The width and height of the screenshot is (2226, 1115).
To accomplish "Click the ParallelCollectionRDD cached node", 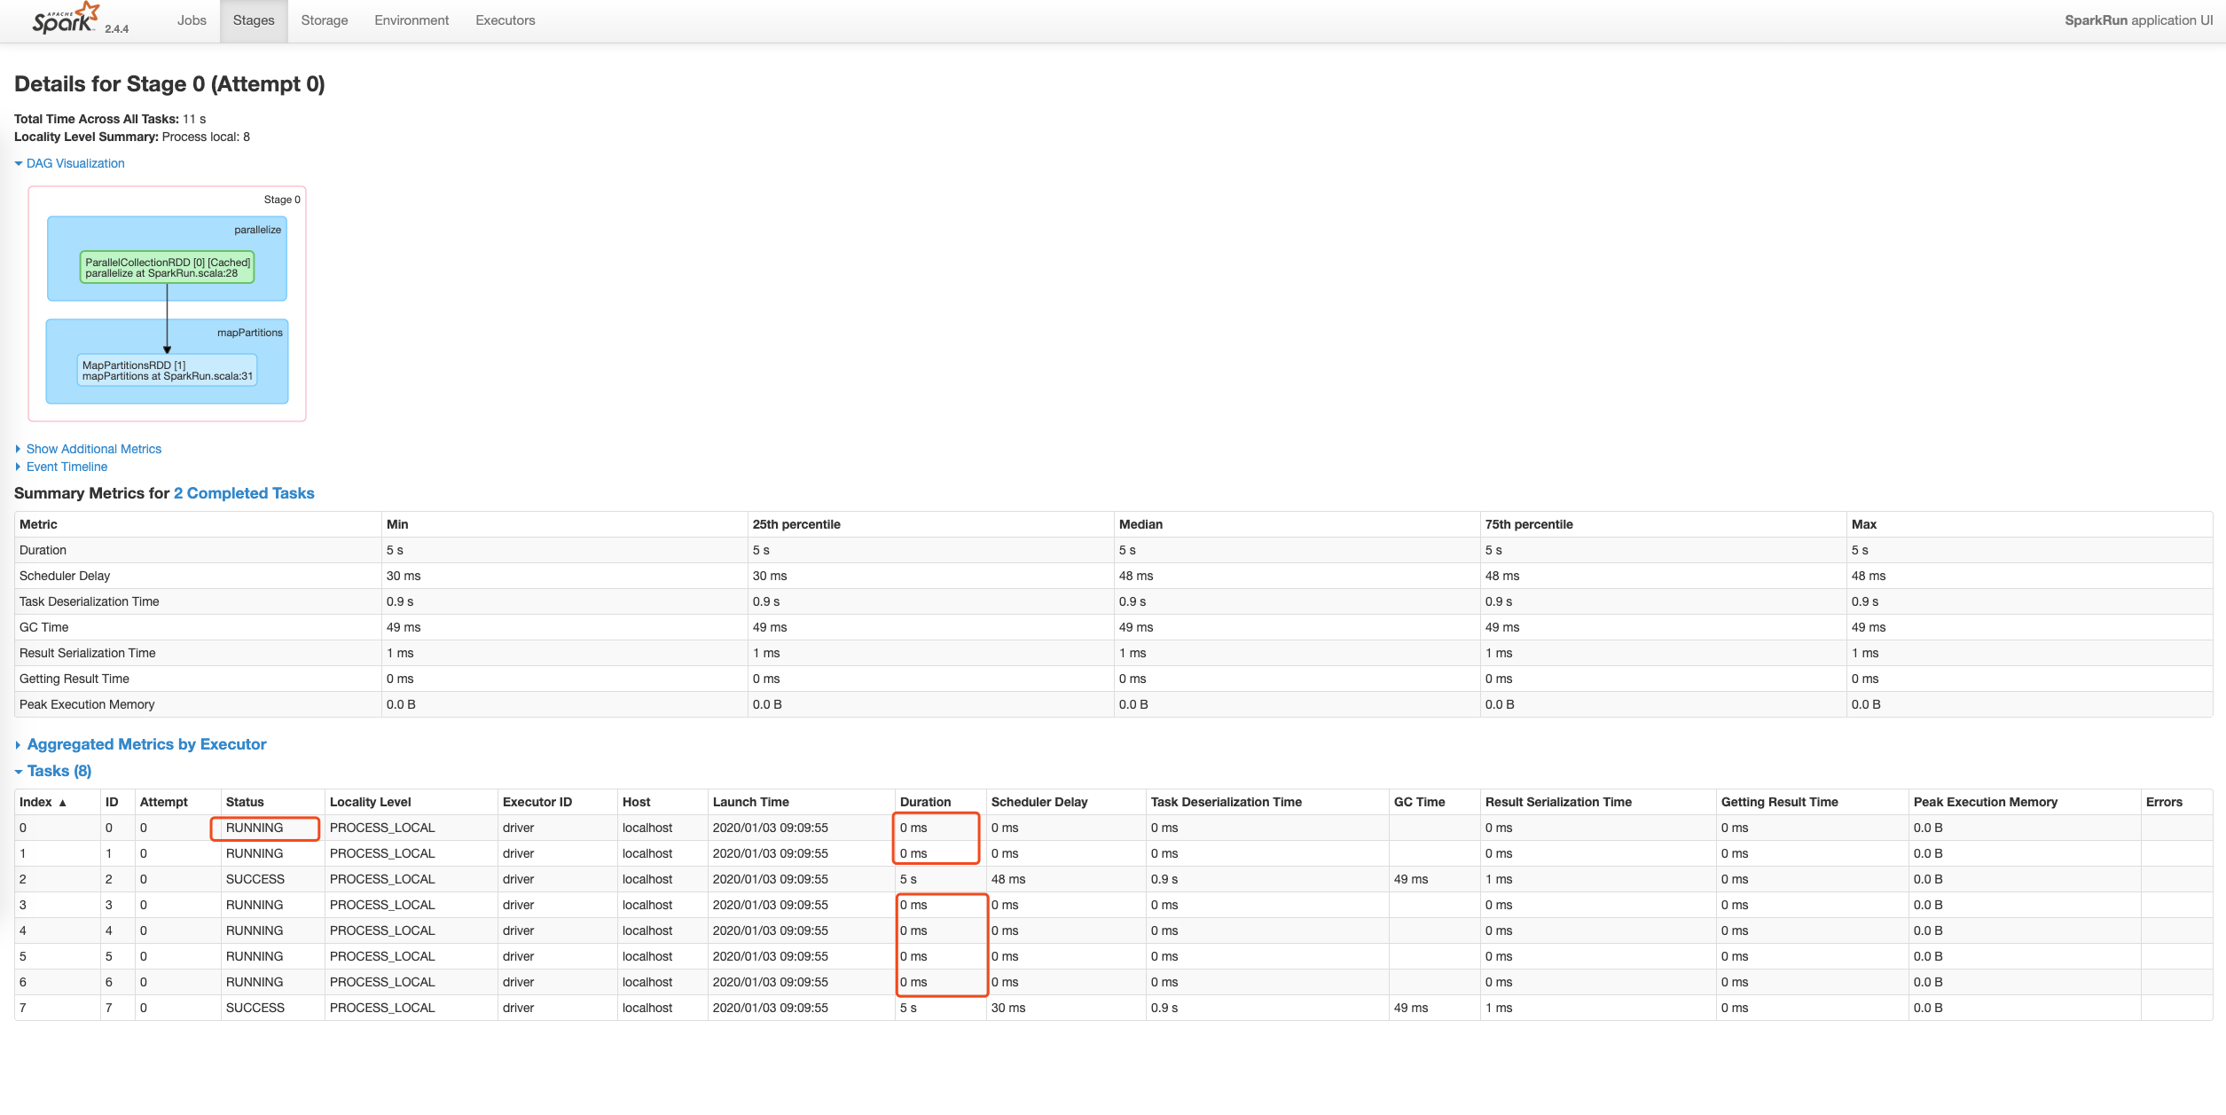I will 167,268.
